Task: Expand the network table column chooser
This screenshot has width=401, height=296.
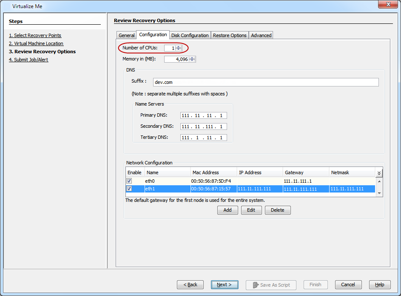Action: coord(379,173)
